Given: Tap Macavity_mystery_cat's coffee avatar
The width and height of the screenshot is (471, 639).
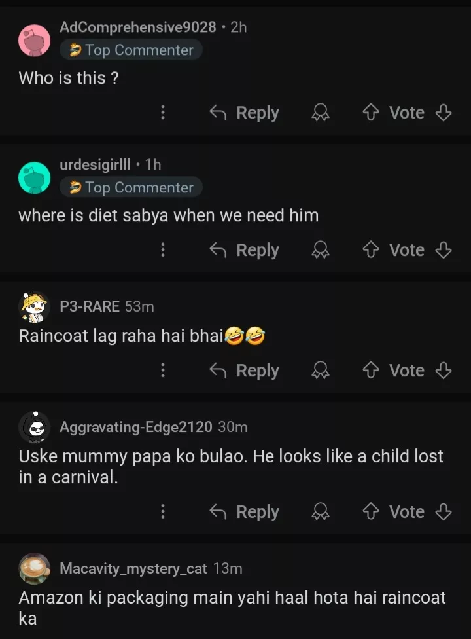Looking at the screenshot, I should [x=35, y=568].
